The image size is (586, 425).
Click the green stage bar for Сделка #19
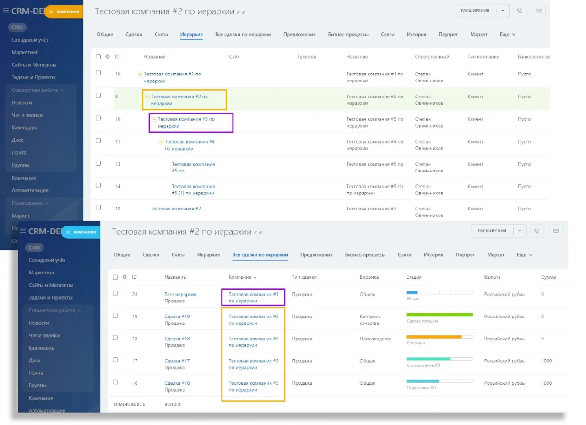[439, 315]
